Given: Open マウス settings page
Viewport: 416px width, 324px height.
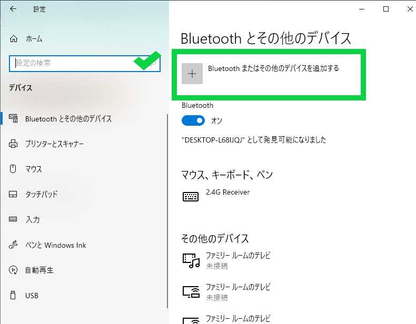Looking at the screenshot, I should click(33, 169).
